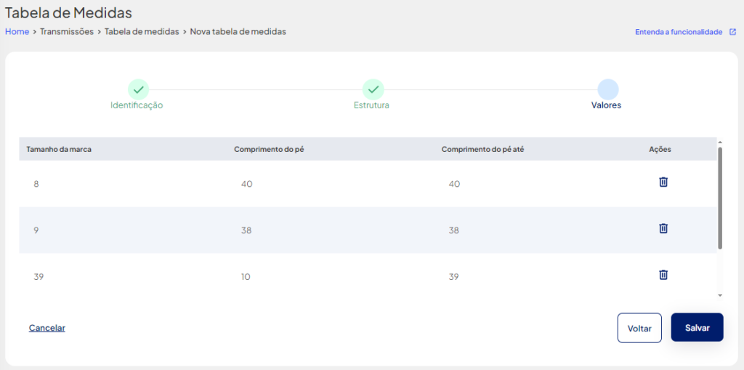Click the Voltar button
This screenshot has height=370, width=744.
[639, 328]
